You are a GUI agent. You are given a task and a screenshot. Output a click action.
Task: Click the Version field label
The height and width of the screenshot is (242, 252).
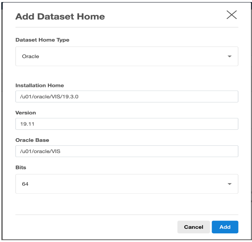[26, 113]
